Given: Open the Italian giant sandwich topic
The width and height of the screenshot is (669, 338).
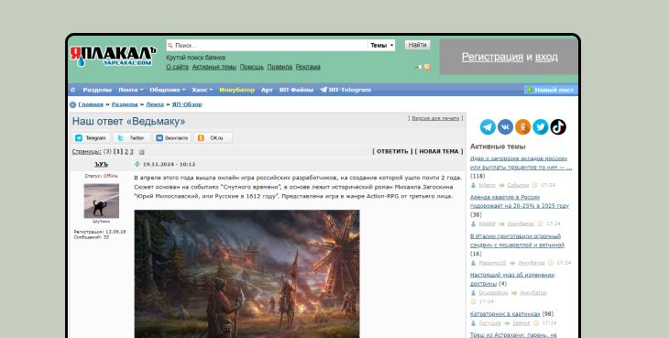Looking at the screenshot, I should (518, 240).
